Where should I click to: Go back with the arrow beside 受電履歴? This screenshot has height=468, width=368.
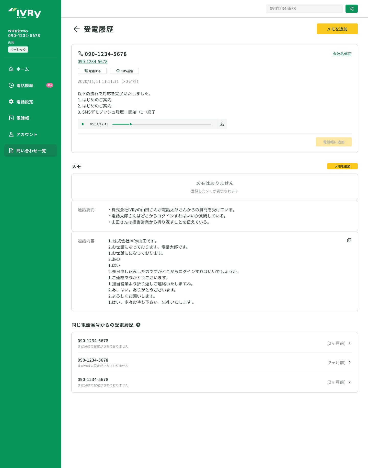(x=77, y=29)
